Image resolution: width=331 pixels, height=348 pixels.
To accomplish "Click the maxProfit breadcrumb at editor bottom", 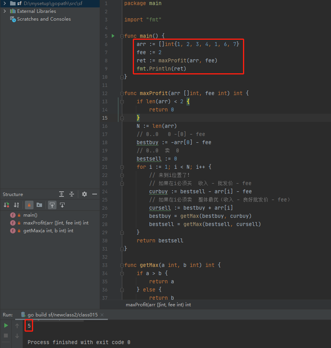I will pos(158,305).
